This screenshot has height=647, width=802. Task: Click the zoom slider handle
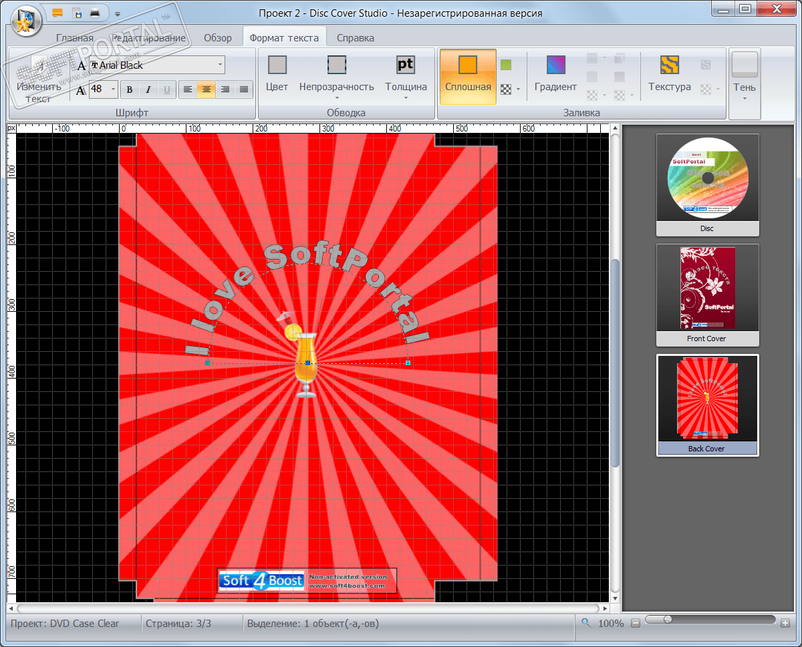(x=667, y=620)
